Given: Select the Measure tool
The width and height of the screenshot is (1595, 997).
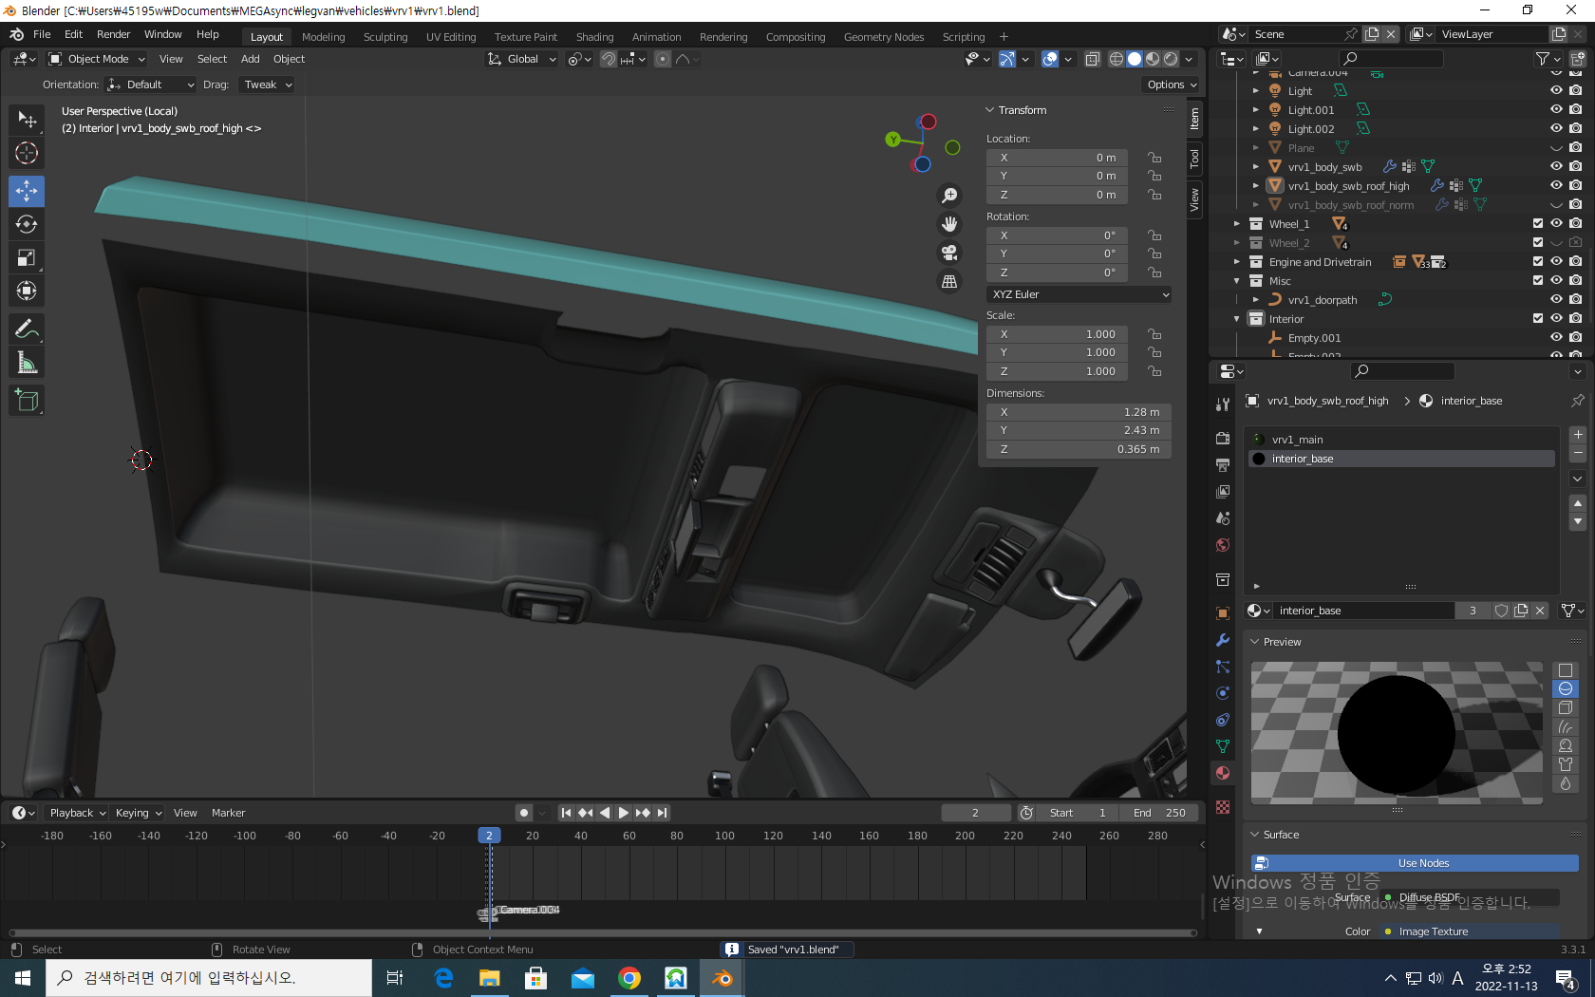Looking at the screenshot, I should 27,363.
